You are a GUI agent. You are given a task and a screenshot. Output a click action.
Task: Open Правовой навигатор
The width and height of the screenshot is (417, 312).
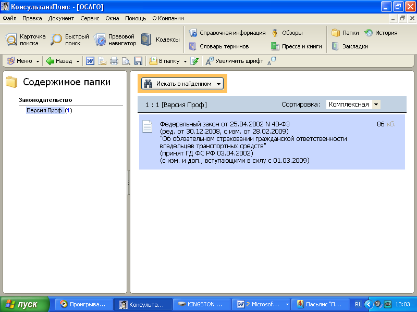click(x=115, y=40)
